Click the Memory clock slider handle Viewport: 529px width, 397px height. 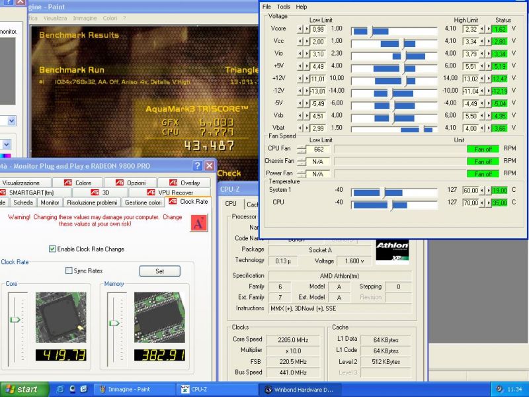(x=114, y=323)
